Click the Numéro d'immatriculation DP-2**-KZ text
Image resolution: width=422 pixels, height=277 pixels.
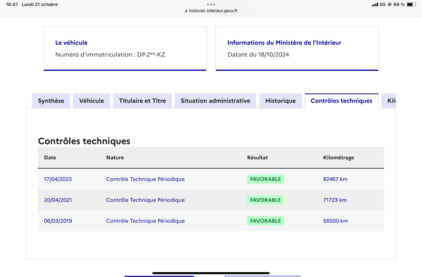[110, 55]
